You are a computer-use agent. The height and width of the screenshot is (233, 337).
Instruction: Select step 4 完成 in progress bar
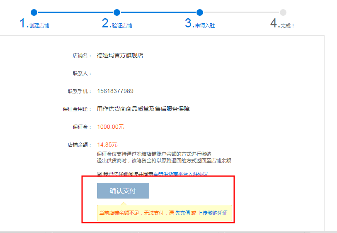pyautogui.click(x=282, y=23)
